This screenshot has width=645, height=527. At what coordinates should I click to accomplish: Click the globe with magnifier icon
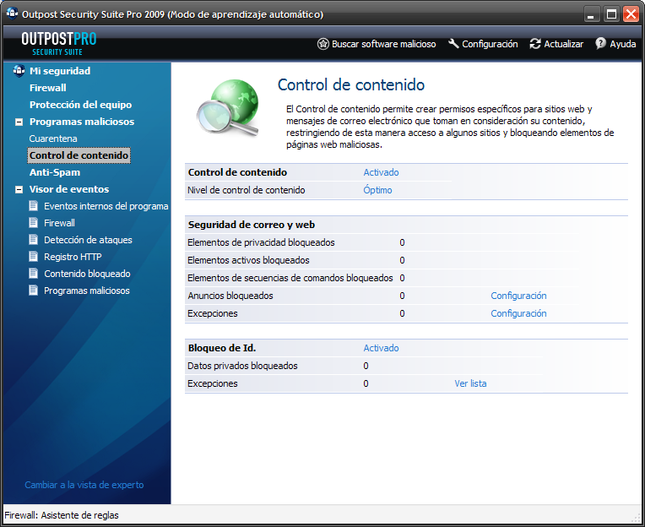(229, 108)
